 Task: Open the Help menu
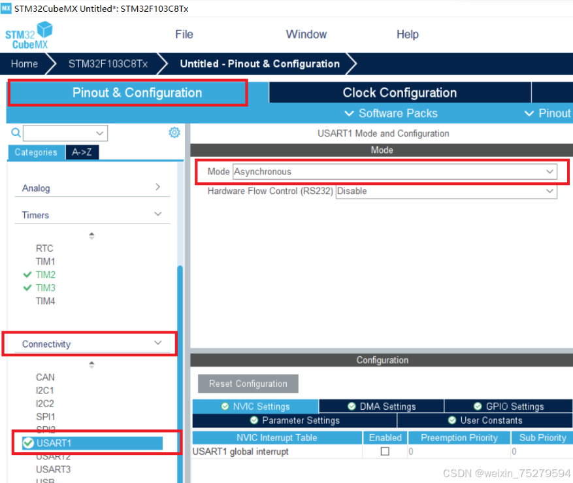point(408,35)
